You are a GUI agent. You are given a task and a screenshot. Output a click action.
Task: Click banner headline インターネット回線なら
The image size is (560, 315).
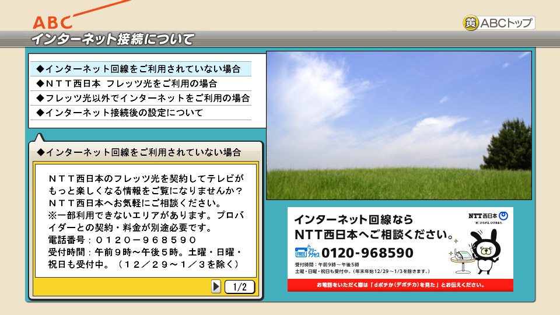coord(353,219)
